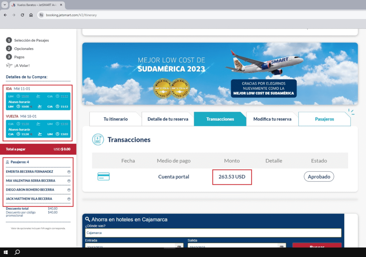Open tab search dropdown arrow
The height and width of the screenshot is (257, 366).
tap(5, 5)
